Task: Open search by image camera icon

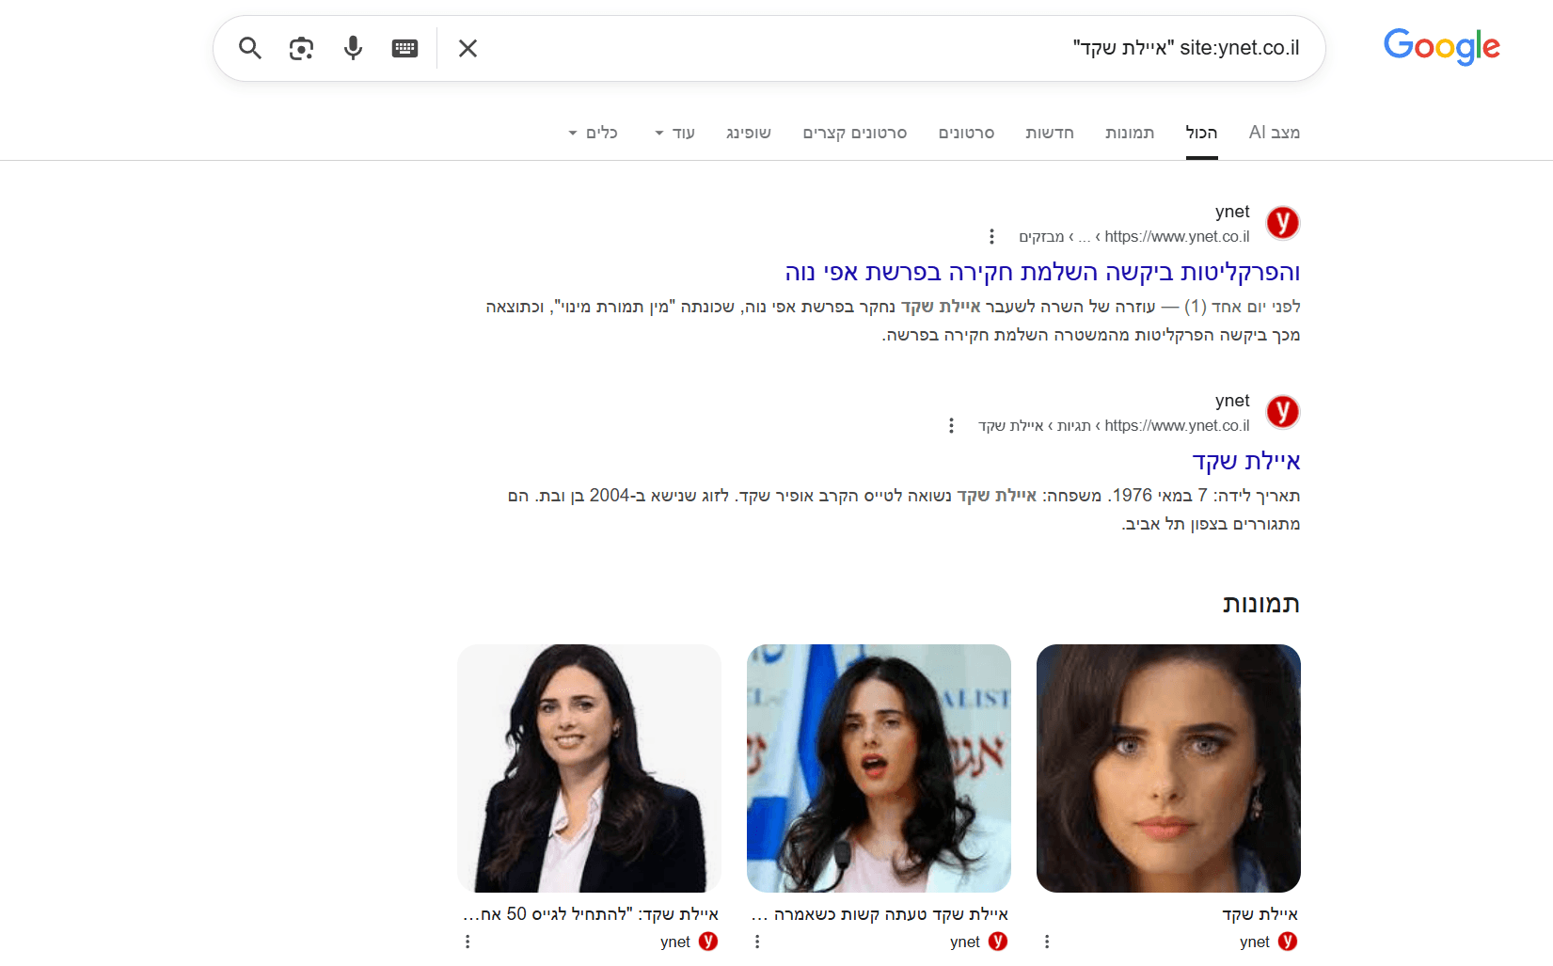Action: point(301,48)
